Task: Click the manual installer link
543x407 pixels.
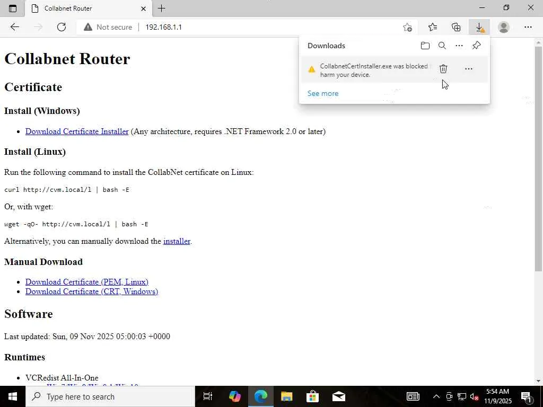Action: (177, 241)
